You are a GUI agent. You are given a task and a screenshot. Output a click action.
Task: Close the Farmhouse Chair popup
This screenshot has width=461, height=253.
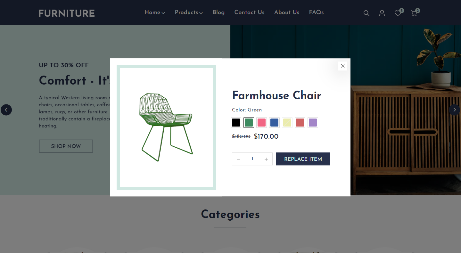tap(343, 66)
